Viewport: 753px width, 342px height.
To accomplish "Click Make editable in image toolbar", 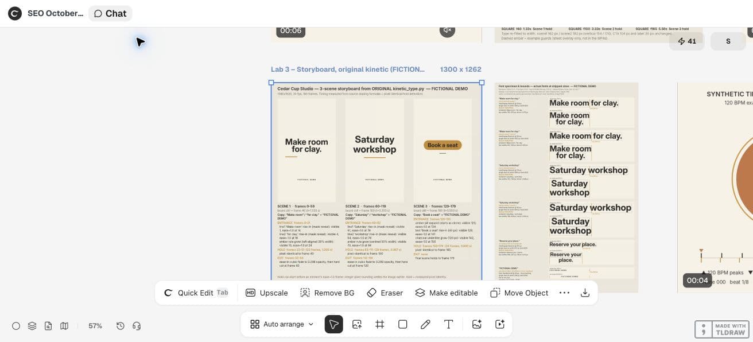I will pyautogui.click(x=447, y=293).
